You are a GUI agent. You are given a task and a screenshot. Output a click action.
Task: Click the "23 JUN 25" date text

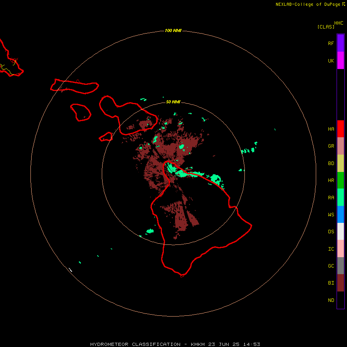pyautogui.click(x=224, y=344)
